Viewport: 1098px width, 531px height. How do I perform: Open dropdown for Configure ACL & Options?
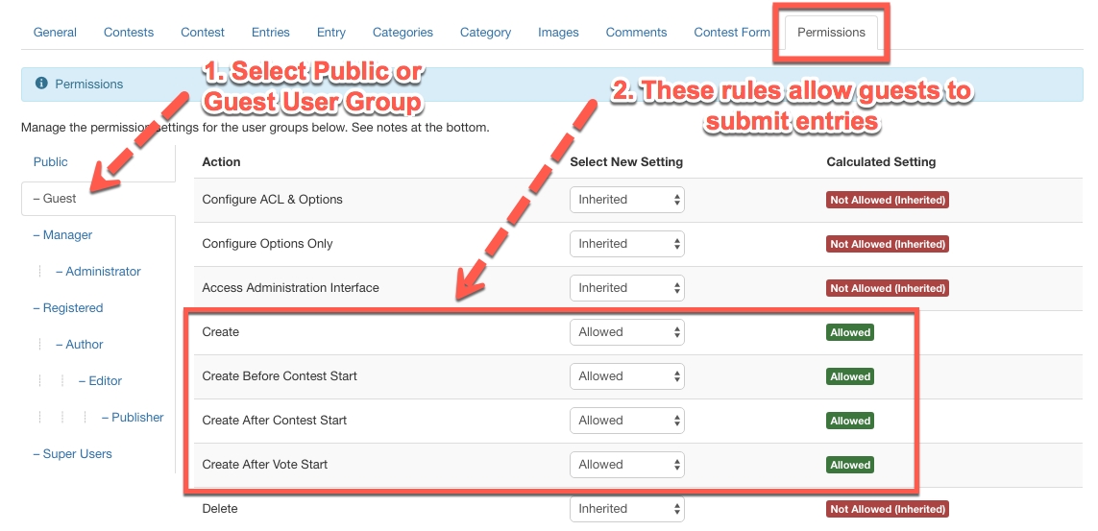point(627,200)
